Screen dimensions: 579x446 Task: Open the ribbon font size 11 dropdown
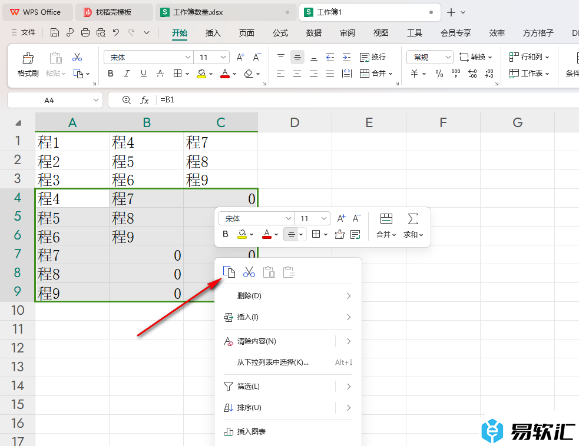point(223,57)
